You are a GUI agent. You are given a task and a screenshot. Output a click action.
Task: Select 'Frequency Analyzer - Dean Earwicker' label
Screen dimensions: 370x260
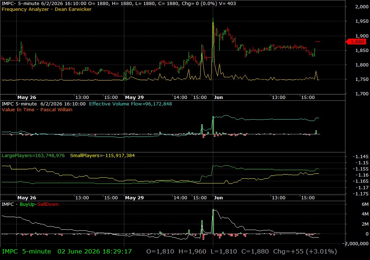coord(47,9)
